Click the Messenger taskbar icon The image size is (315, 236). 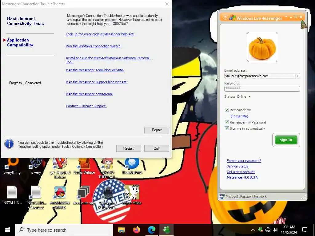[166, 230]
